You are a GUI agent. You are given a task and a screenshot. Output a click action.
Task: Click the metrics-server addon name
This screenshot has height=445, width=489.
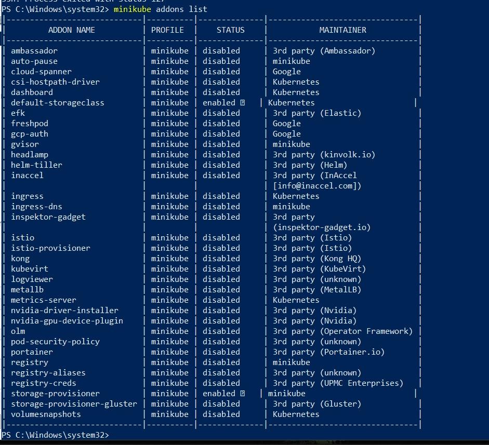[44, 300]
